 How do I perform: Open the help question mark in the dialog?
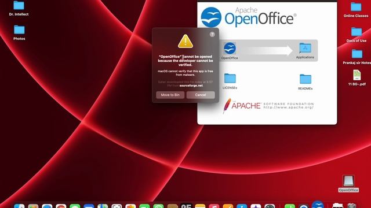point(212,35)
